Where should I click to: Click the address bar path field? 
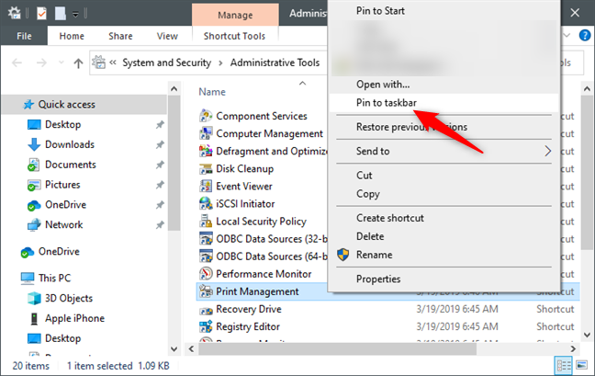[x=208, y=63]
